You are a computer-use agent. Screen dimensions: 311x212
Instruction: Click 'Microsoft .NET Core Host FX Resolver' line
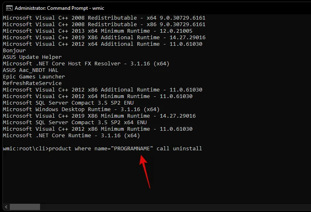click(86, 64)
